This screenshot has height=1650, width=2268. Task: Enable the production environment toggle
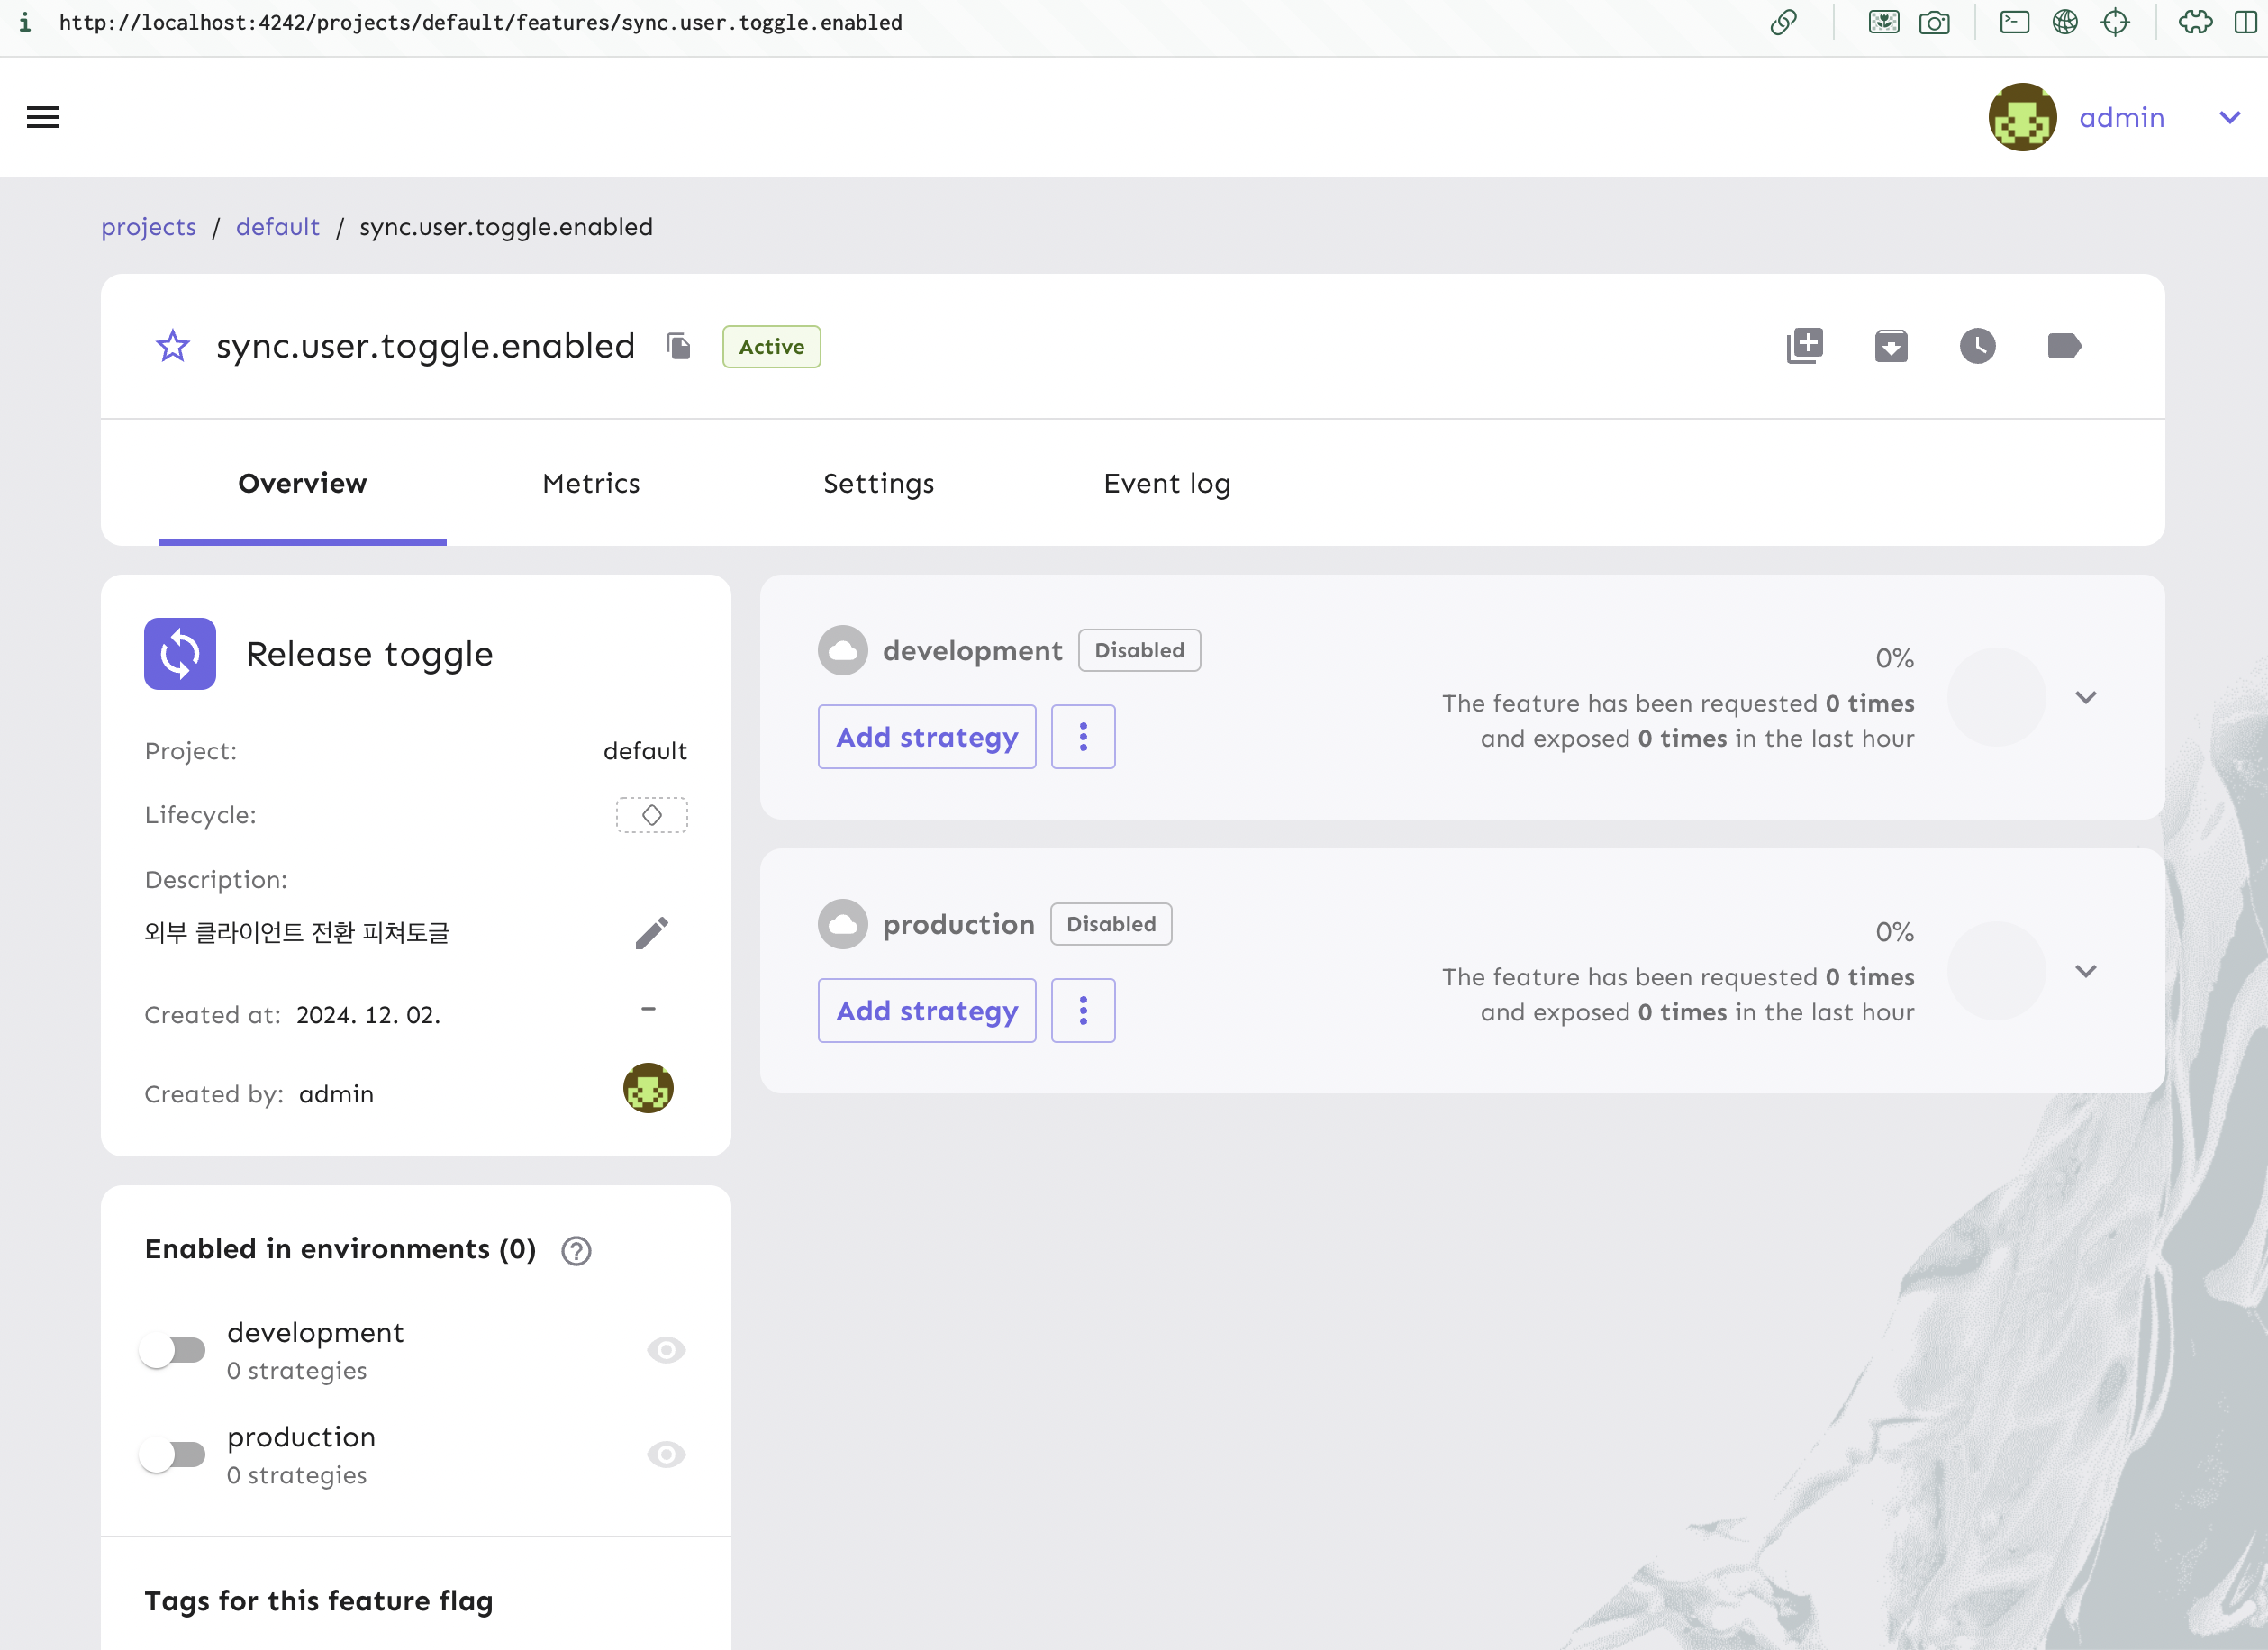point(173,1454)
